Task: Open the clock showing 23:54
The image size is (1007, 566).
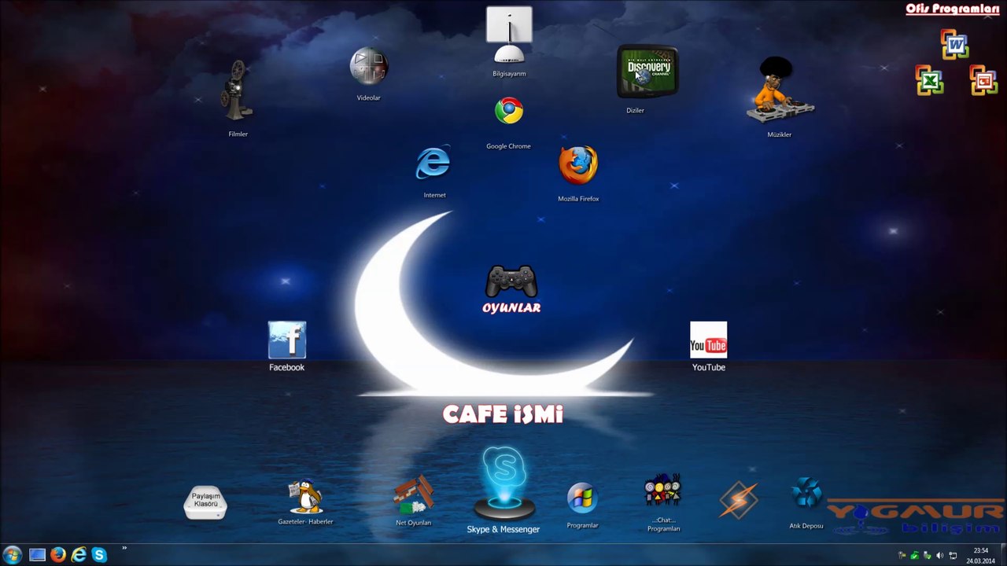Action: click(x=980, y=555)
